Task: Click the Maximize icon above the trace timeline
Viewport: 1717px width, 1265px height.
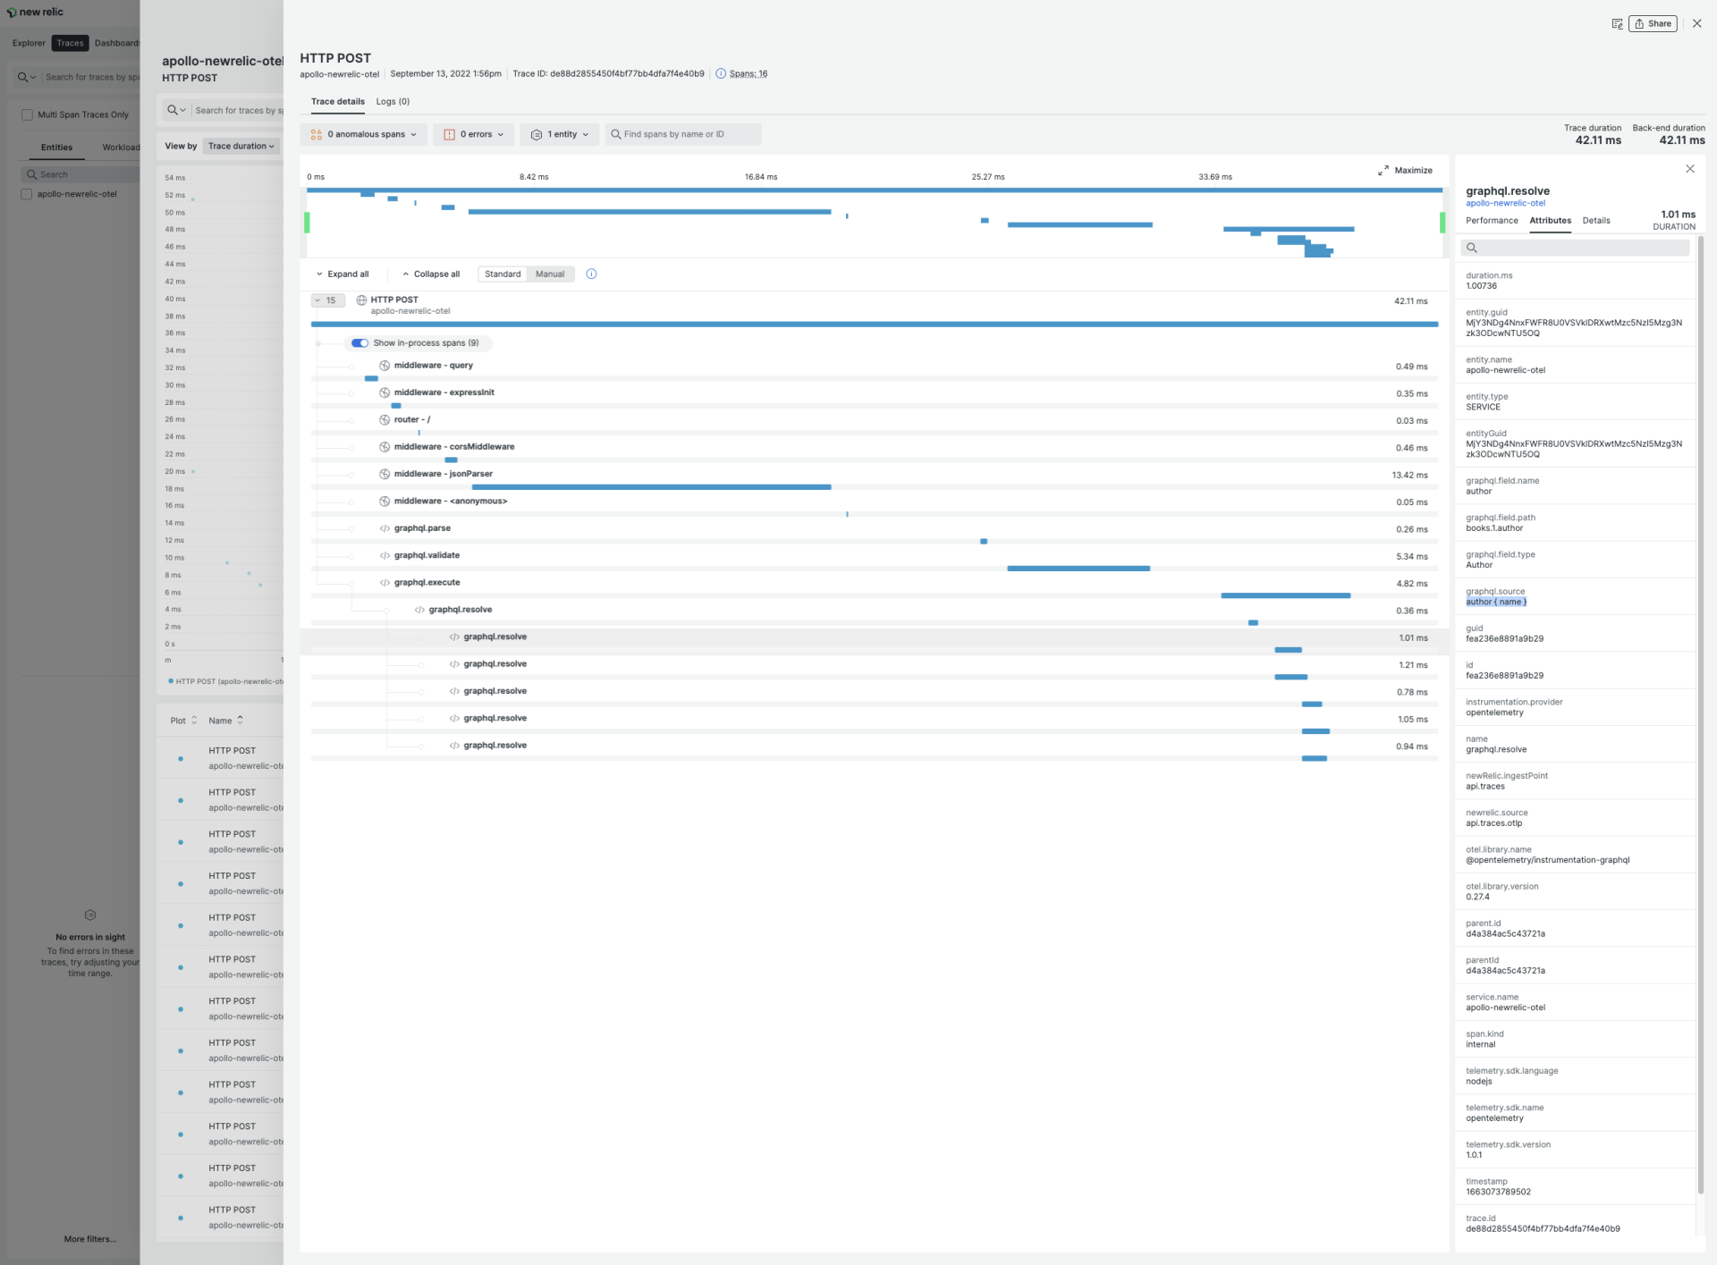Action: coord(1383,170)
